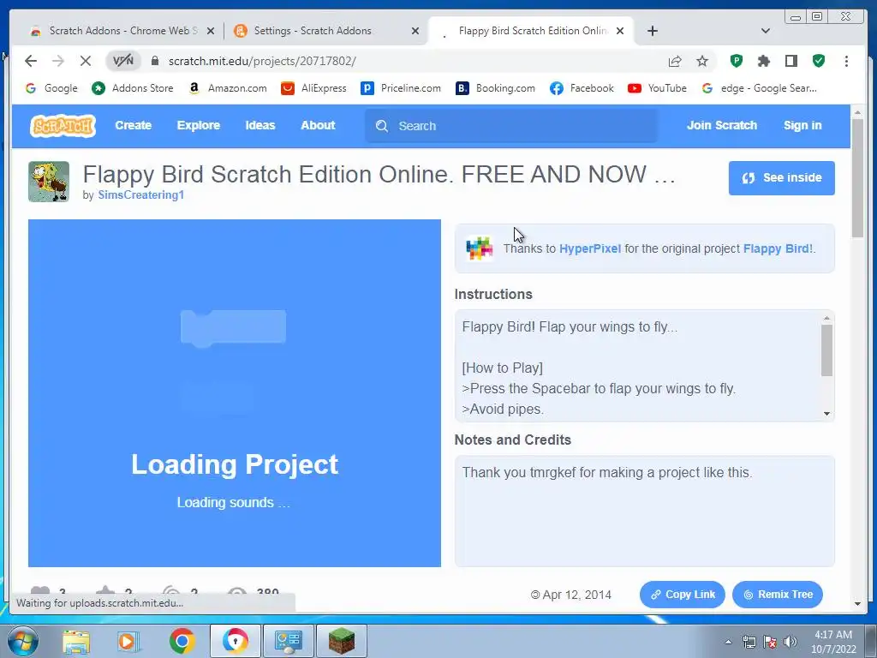Open the Priceline.com bookmark
The width and height of the screenshot is (877, 658).
pos(401,88)
